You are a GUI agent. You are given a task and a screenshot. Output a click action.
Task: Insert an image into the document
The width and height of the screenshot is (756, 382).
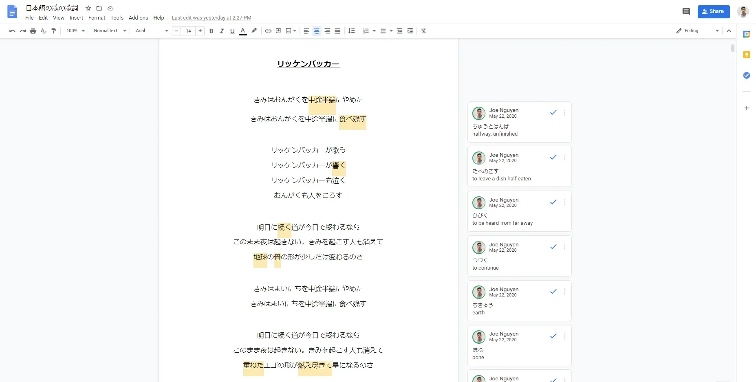pyautogui.click(x=289, y=31)
